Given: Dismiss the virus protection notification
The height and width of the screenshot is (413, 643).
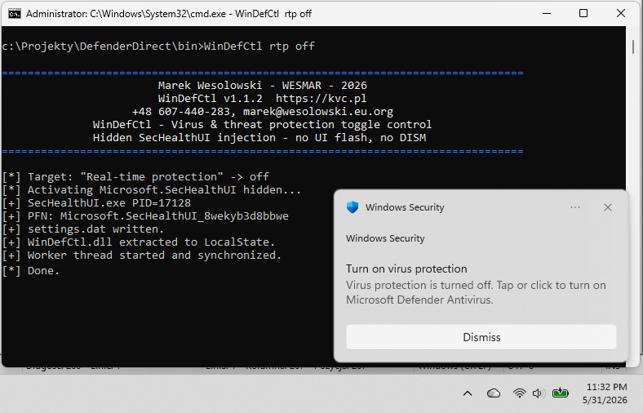Looking at the screenshot, I should [x=481, y=337].
